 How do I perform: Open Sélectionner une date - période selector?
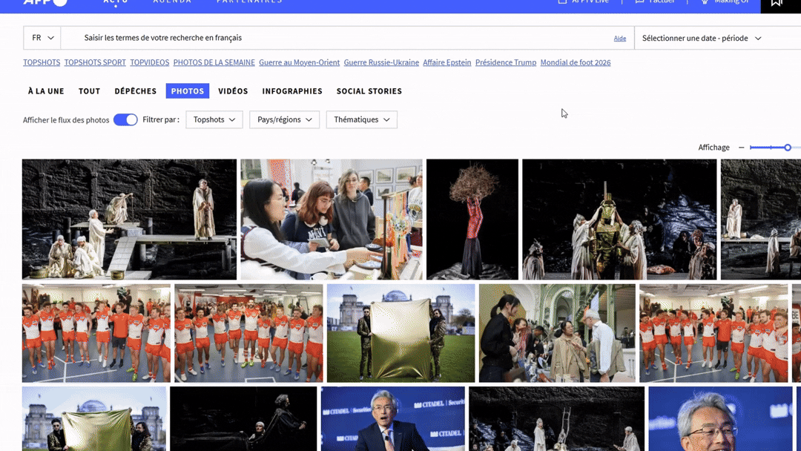click(x=702, y=39)
